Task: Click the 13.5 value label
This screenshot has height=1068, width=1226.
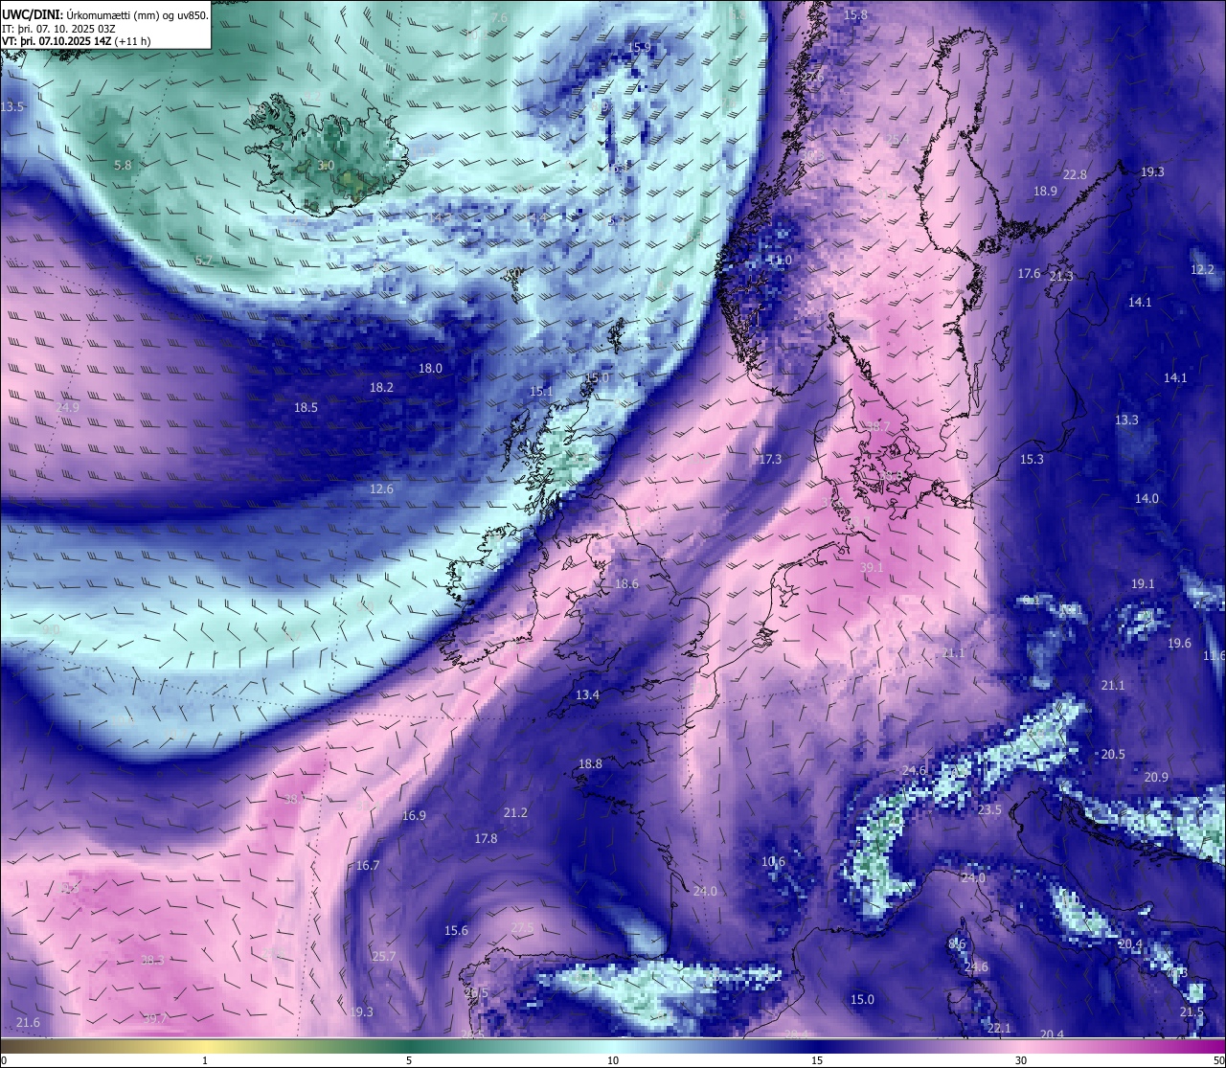Action: pyautogui.click(x=12, y=107)
